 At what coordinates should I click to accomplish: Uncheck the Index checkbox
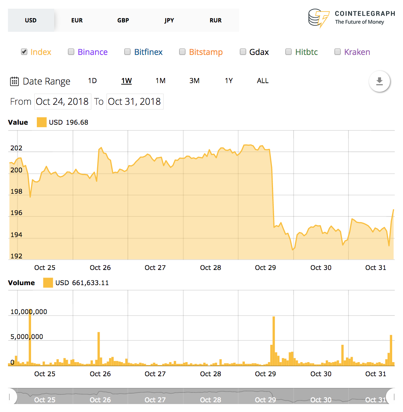click(24, 52)
